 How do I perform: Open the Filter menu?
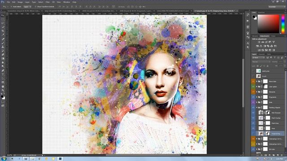pos(48,2)
